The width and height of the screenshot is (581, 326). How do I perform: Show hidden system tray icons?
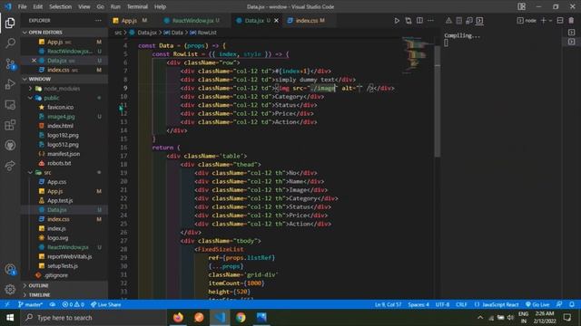pos(480,318)
